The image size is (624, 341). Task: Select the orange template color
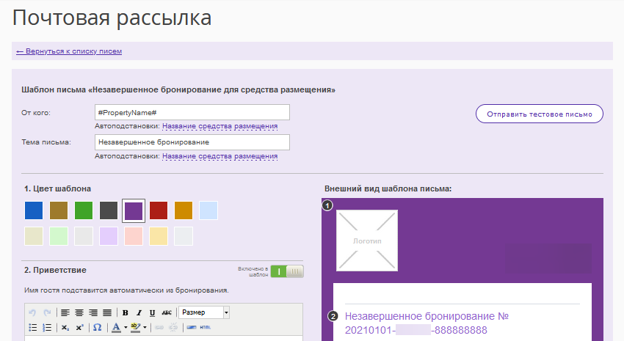[x=184, y=210]
